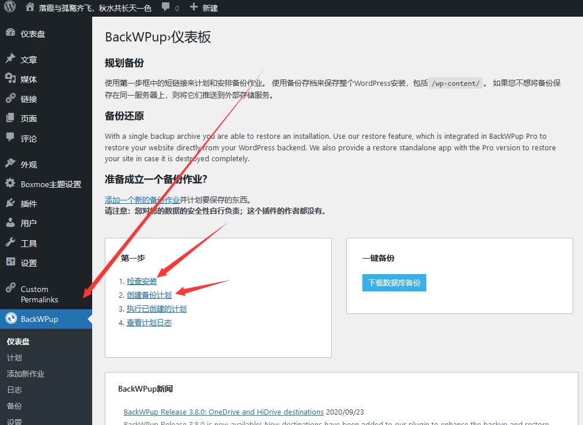Open the 备份 submenu item
583x425 pixels.
(x=14, y=405)
